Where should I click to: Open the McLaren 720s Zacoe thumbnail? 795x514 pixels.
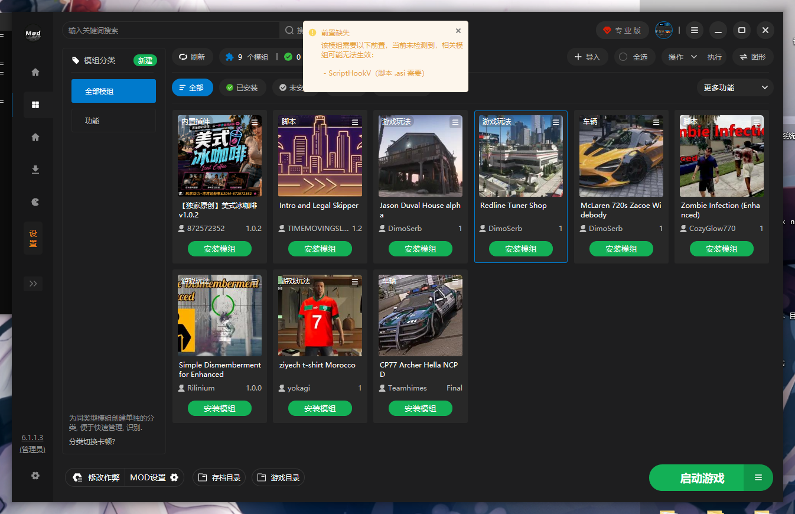point(621,156)
